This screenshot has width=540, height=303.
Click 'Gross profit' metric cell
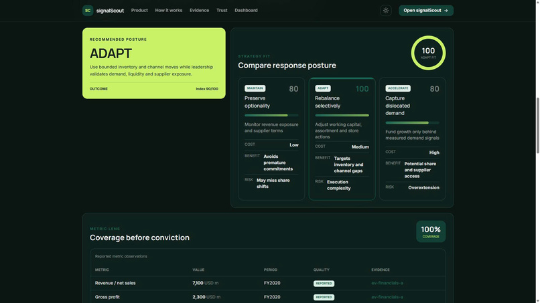(x=107, y=297)
